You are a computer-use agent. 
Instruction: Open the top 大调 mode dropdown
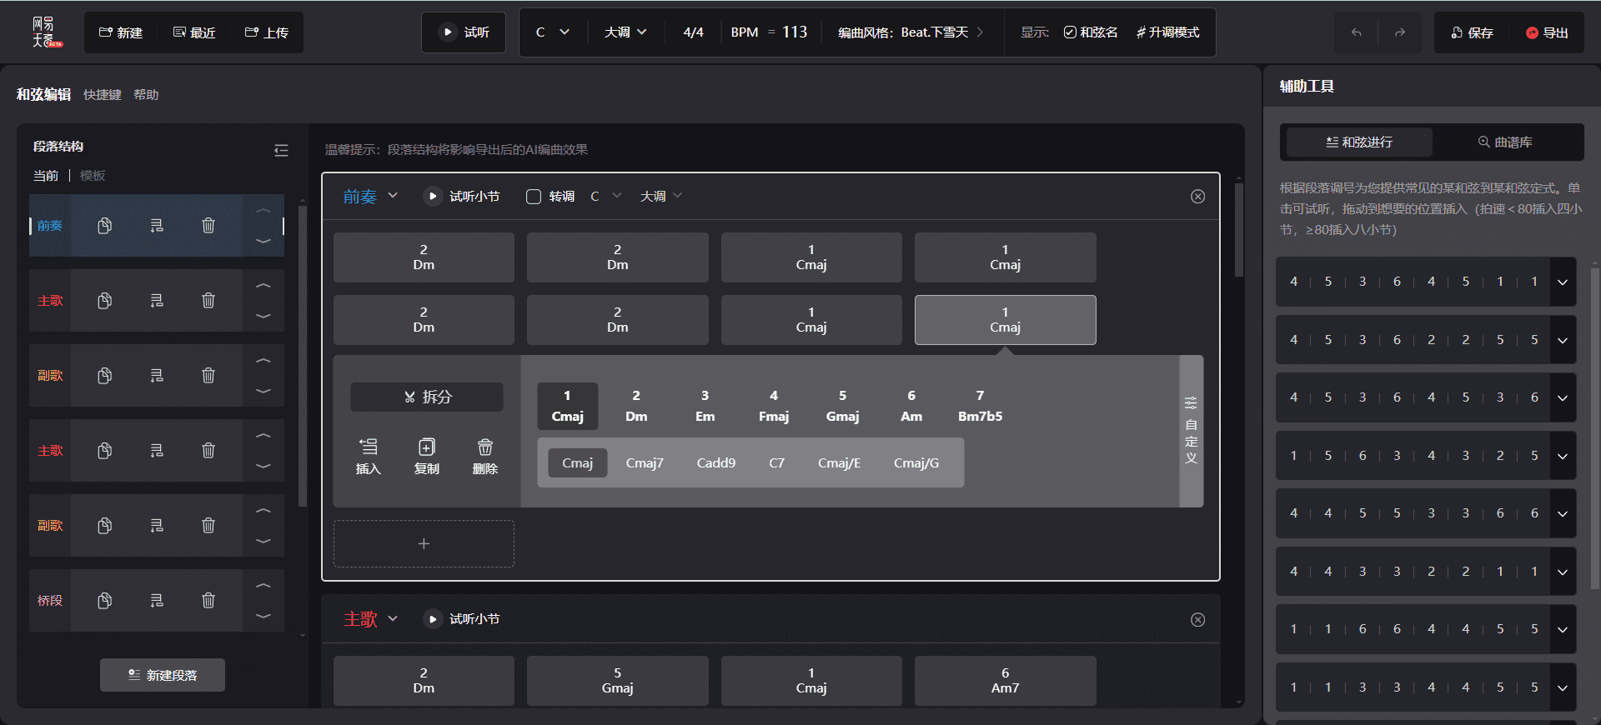625,32
